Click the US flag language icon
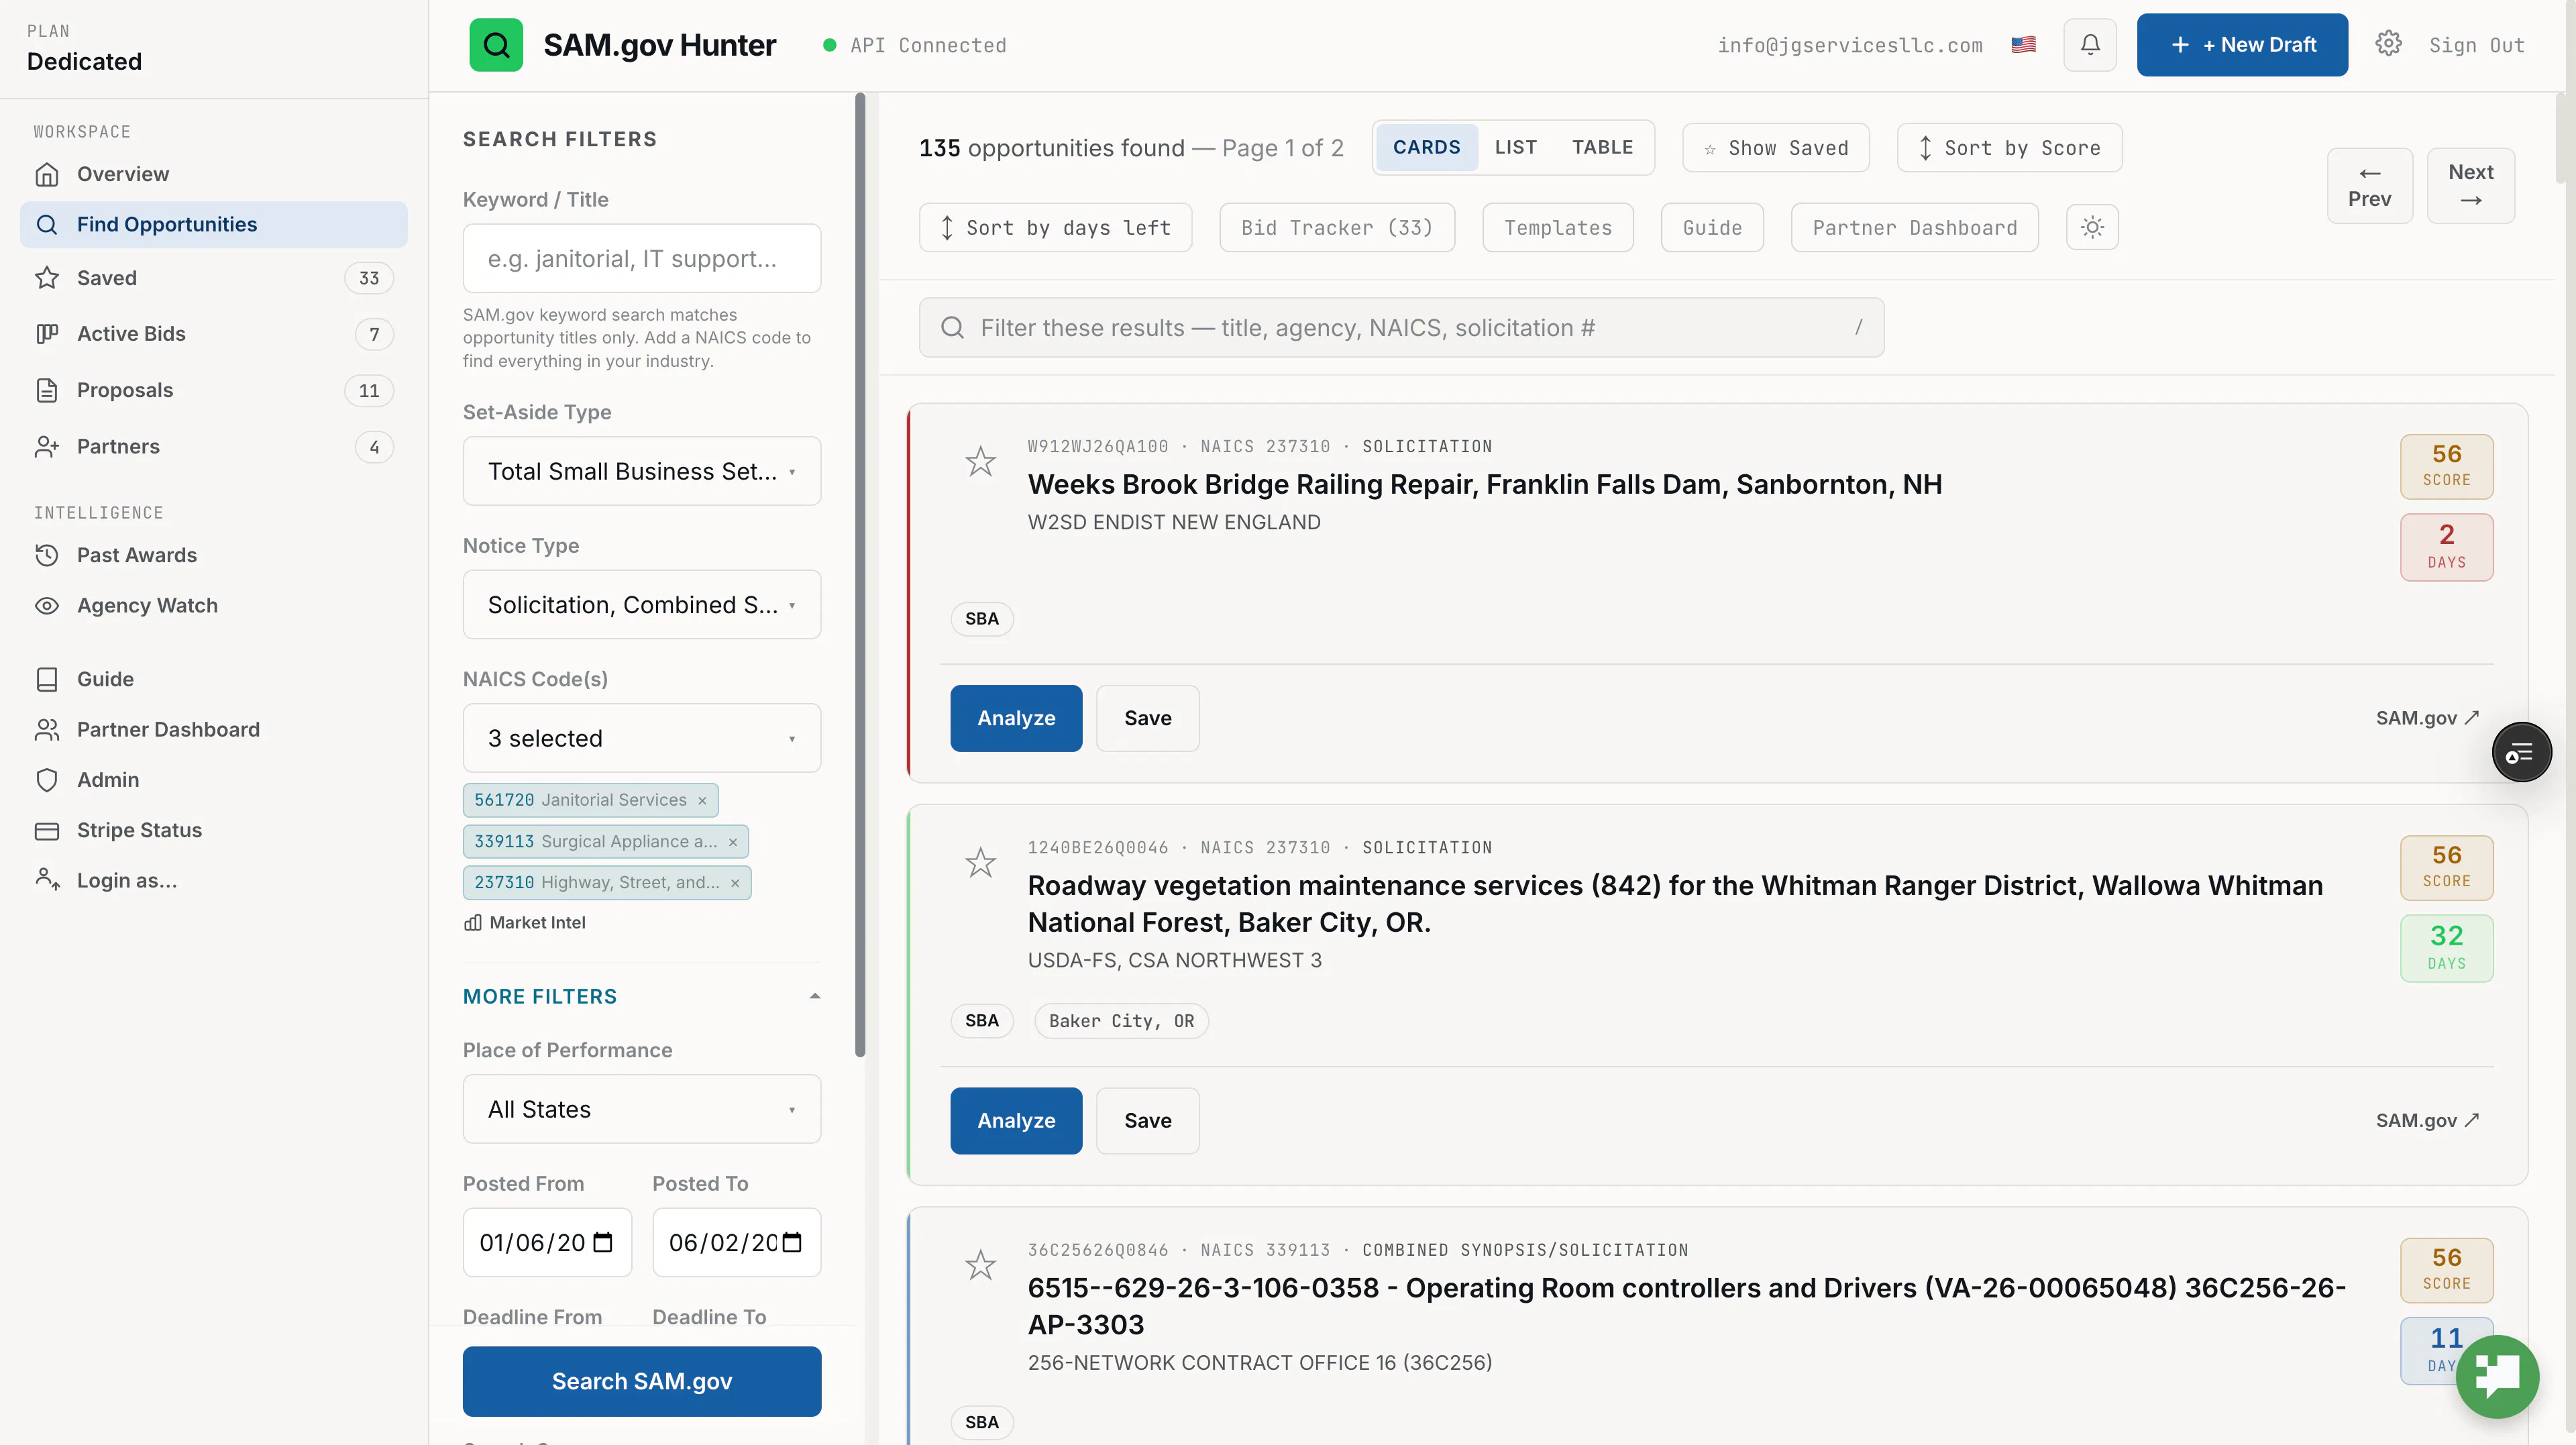 2023,45
